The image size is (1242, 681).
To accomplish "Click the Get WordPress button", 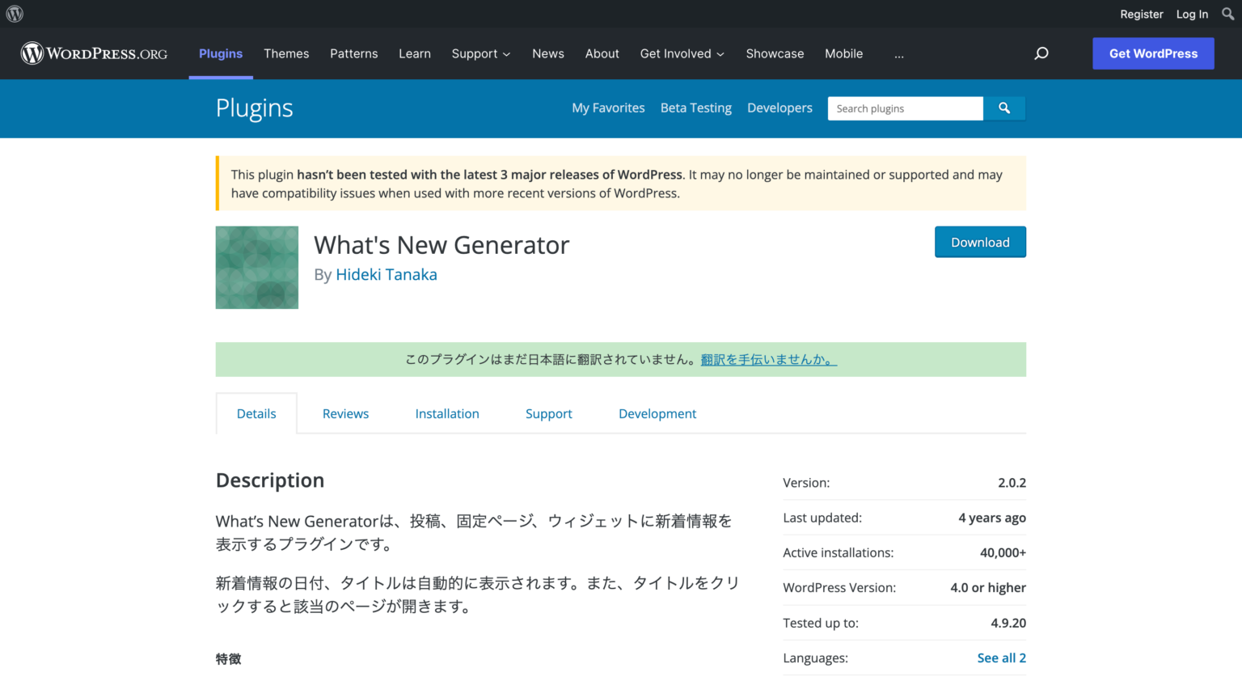I will [x=1153, y=53].
